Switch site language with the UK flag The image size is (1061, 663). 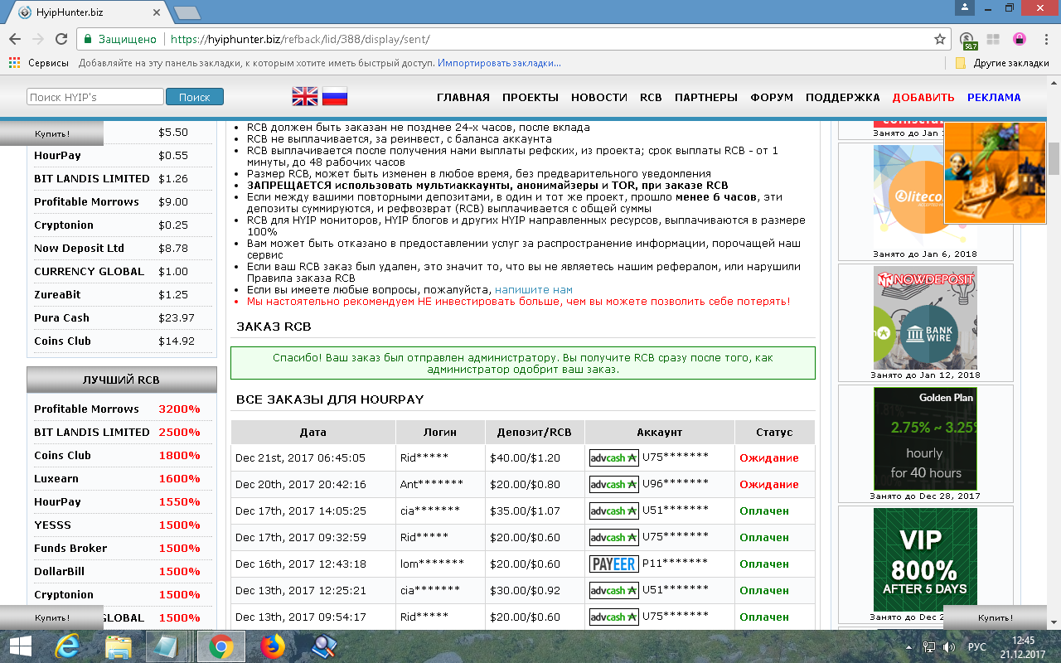coord(305,97)
